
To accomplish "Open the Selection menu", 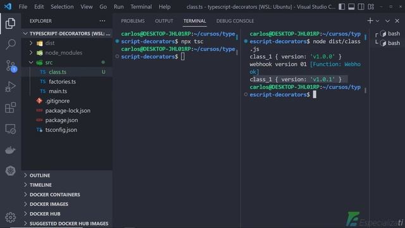I will (x=62, y=7).
